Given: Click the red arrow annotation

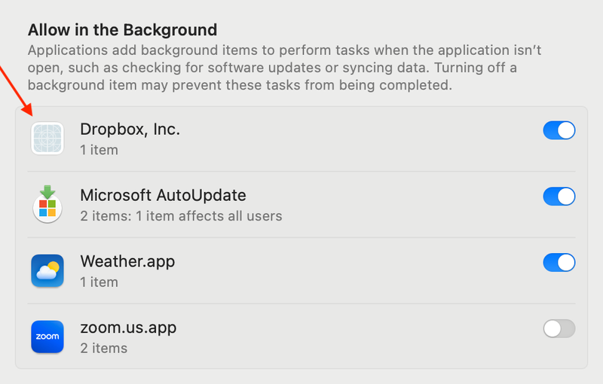Looking at the screenshot, I should click(17, 89).
